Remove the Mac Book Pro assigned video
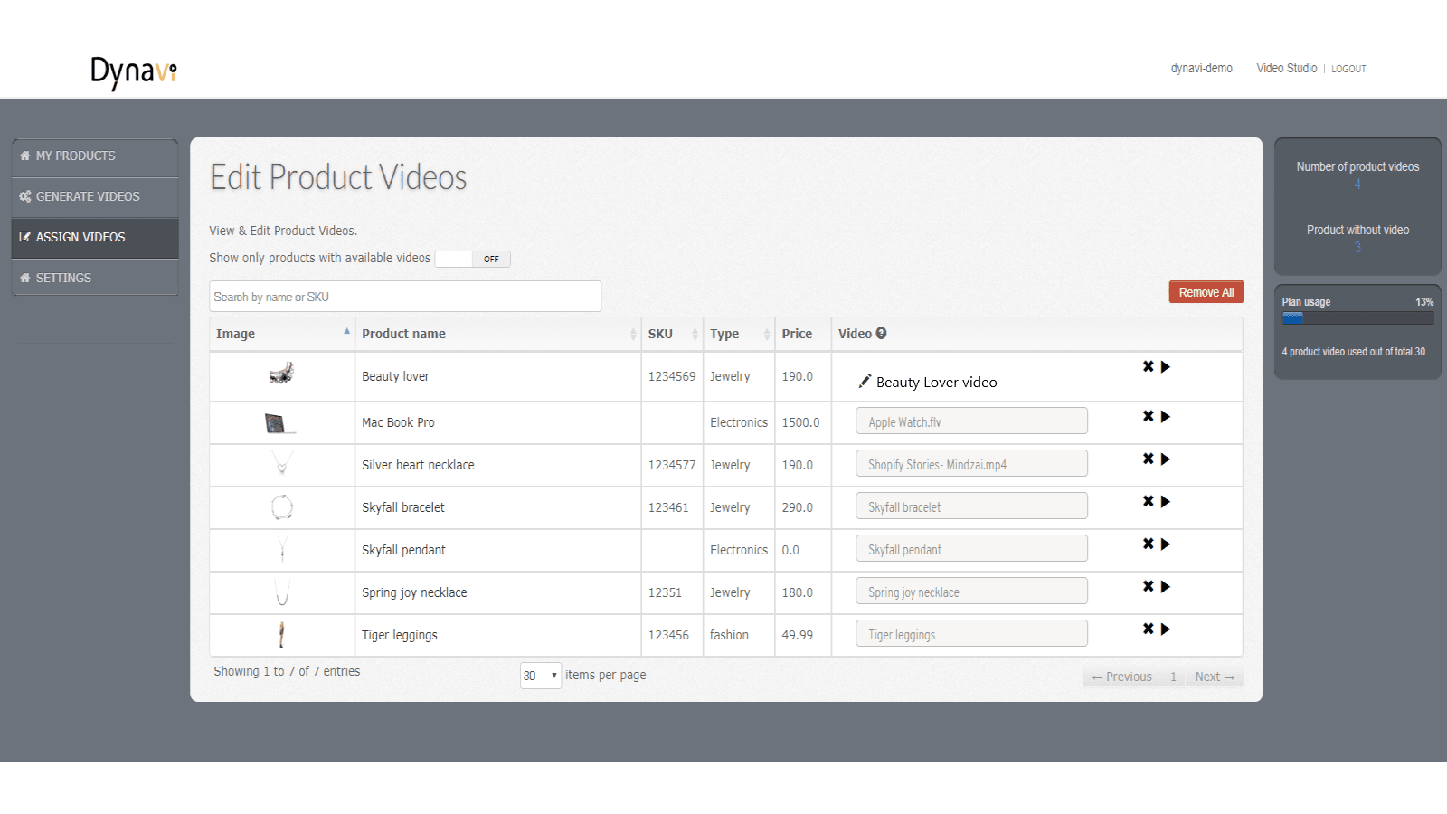This screenshot has width=1447, height=814. click(1147, 415)
